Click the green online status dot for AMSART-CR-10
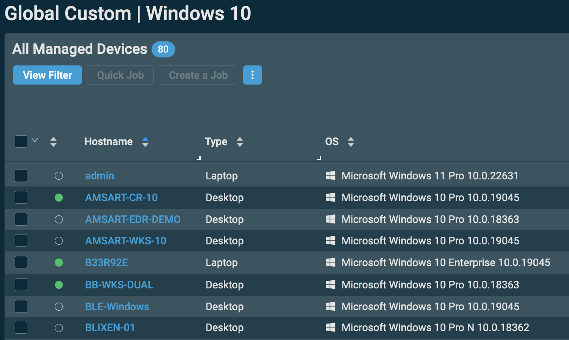This screenshot has height=340, width=569. [x=59, y=198]
